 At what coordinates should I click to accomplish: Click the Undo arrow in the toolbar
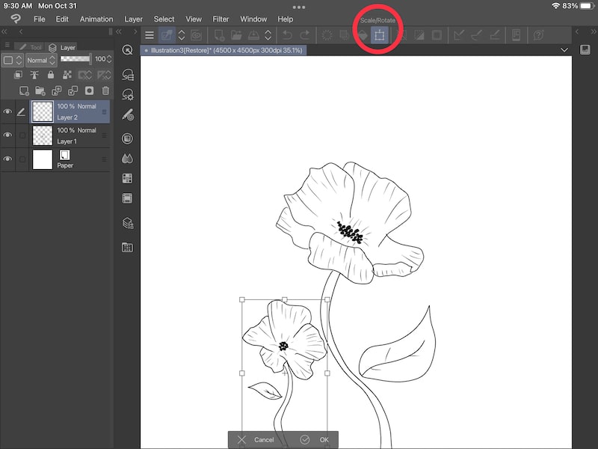(288, 34)
